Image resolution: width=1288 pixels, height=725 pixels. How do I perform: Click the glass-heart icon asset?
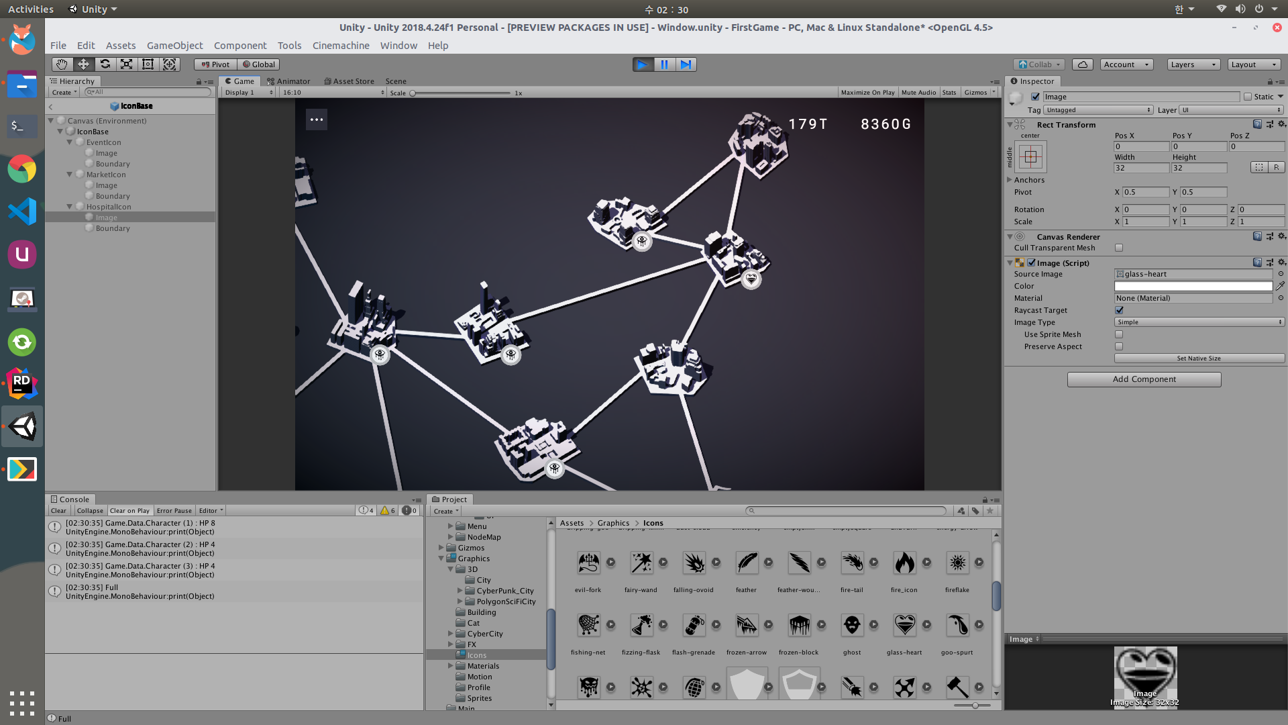click(904, 625)
